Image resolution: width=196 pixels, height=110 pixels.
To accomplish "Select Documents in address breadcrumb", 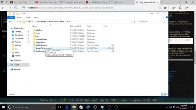I will click(x=41, y=22).
